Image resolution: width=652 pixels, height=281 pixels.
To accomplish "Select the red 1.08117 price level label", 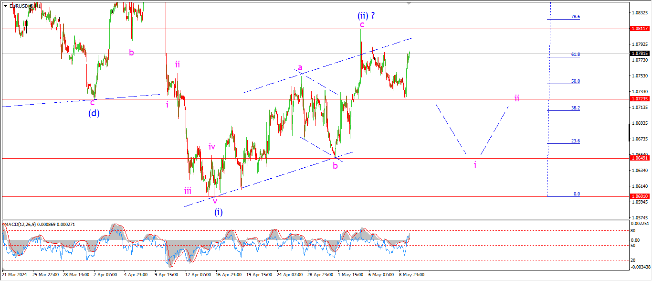I will click(639, 29).
